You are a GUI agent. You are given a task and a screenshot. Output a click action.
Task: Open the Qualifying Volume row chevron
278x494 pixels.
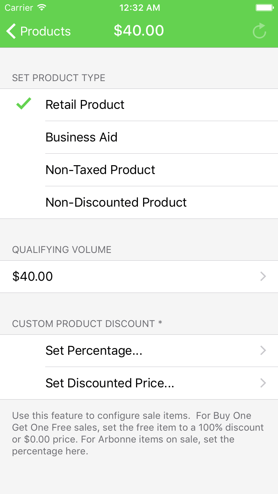pos(263,276)
